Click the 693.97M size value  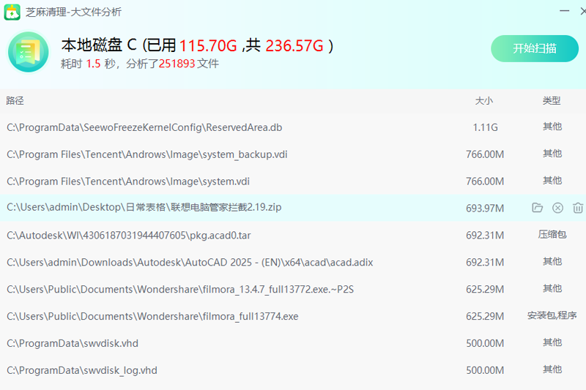tap(485, 209)
